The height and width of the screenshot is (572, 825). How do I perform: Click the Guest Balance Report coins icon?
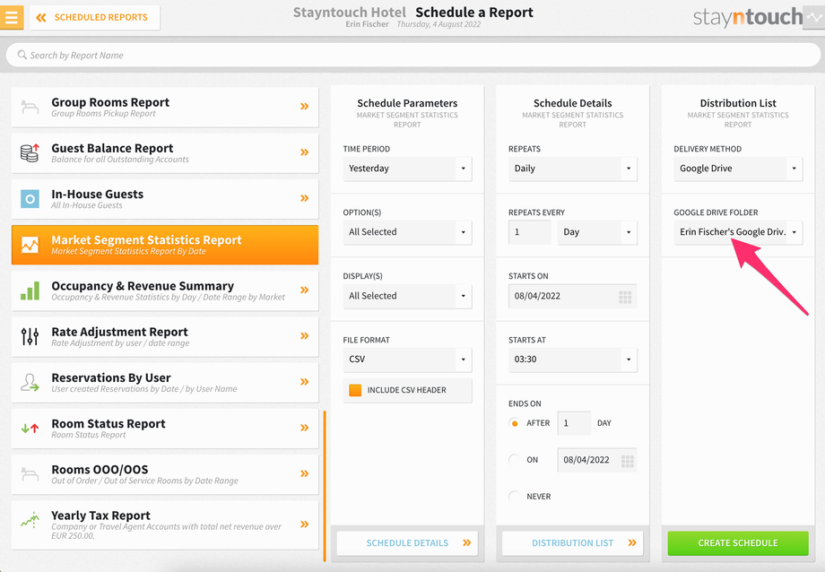[30, 152]
